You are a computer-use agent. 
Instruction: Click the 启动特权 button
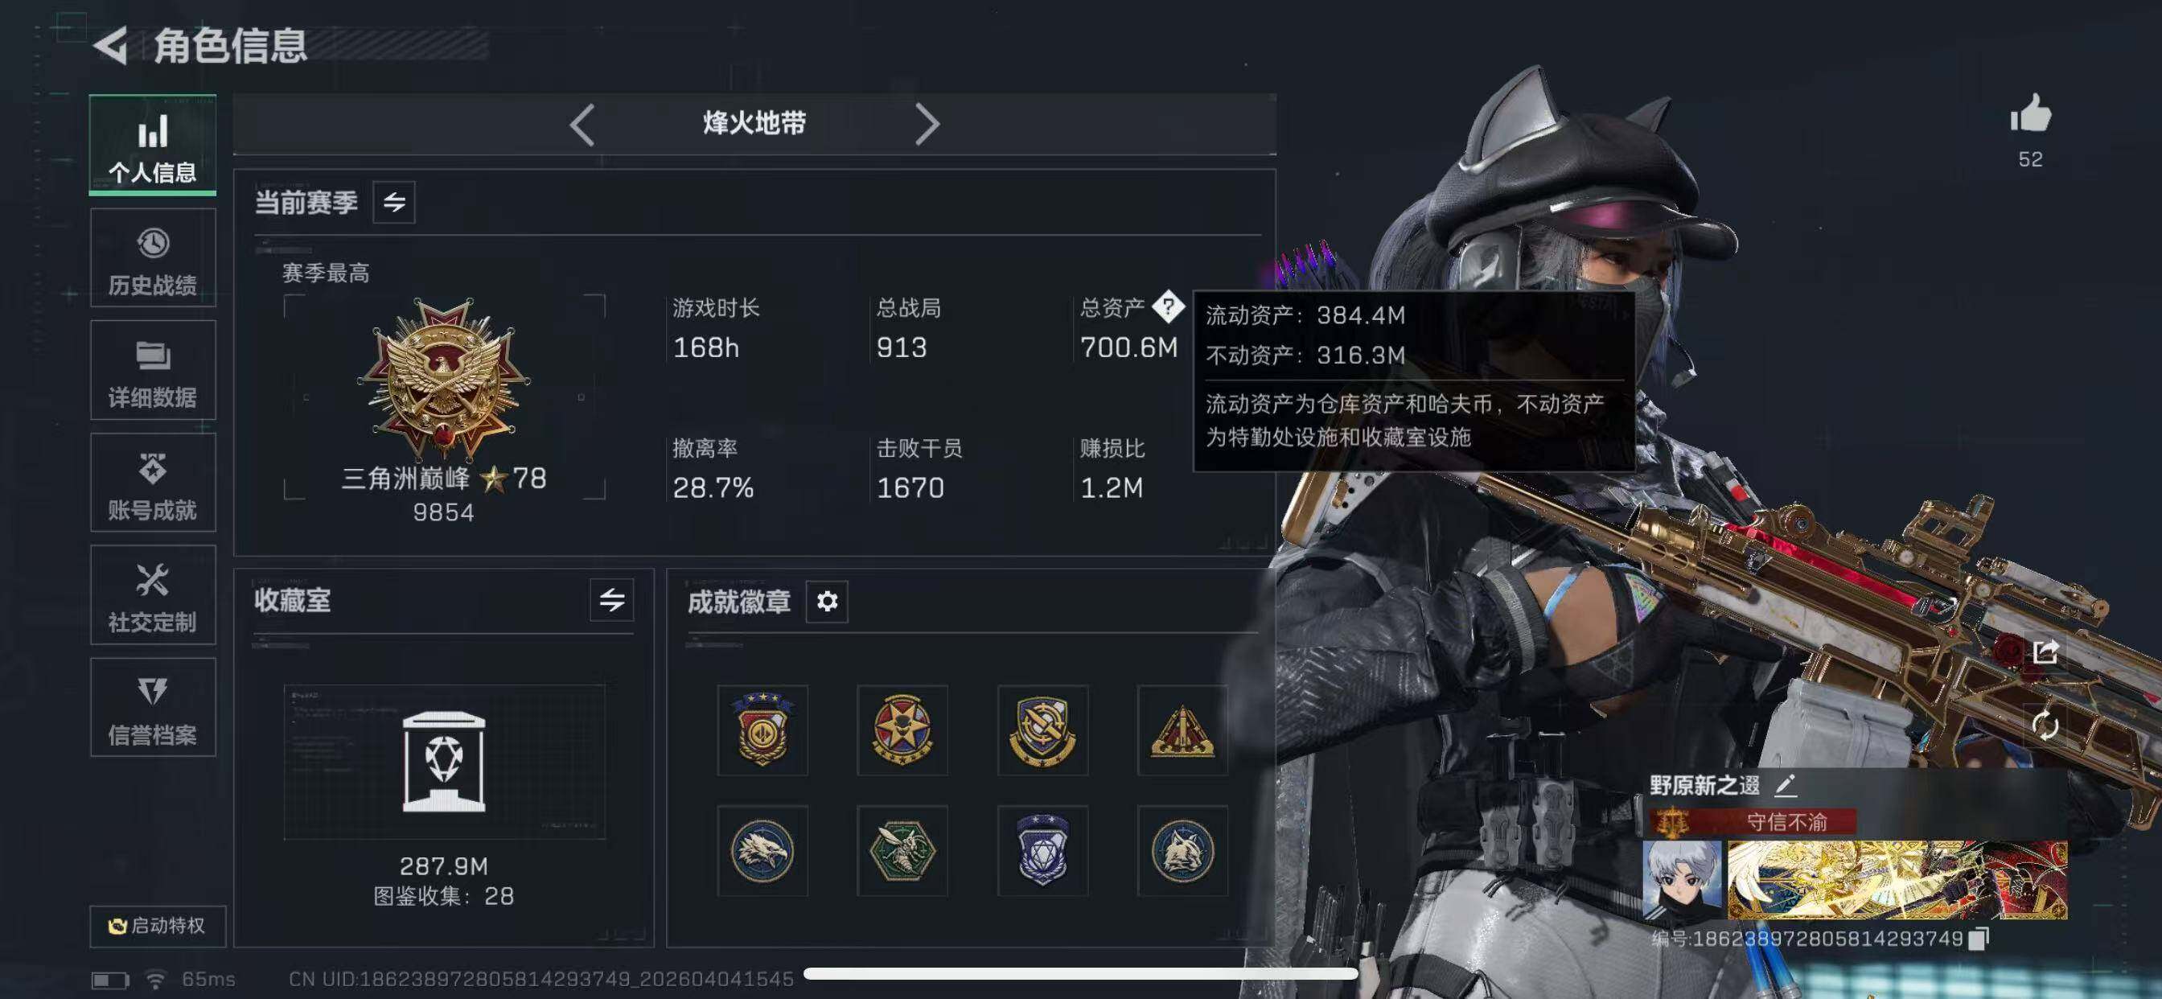(x=158, y=925)
